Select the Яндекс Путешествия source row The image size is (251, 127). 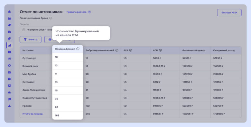click(x=130, y=98)
